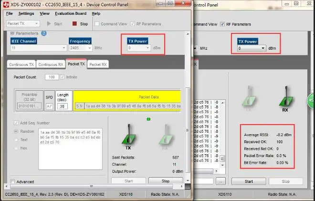Select the Text payload radio button

click(16, 140)
